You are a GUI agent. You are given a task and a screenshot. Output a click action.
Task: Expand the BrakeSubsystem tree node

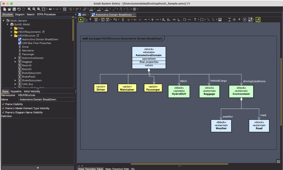(15, 80)
